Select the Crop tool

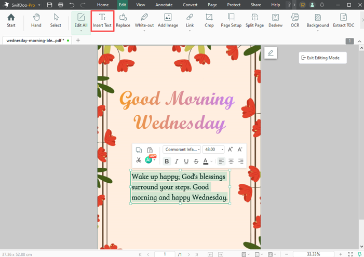click(x=209, y=20)
